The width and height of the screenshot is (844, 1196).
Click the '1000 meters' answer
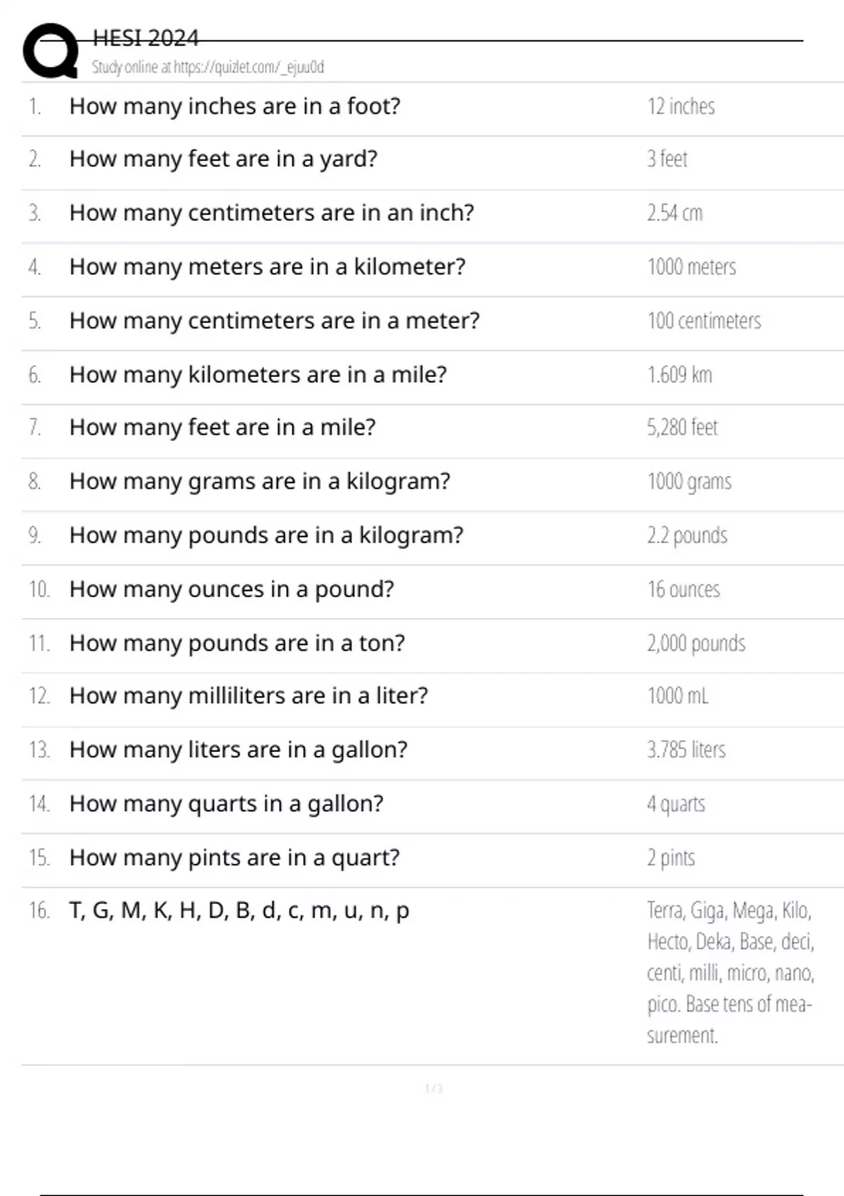[691, 267]
